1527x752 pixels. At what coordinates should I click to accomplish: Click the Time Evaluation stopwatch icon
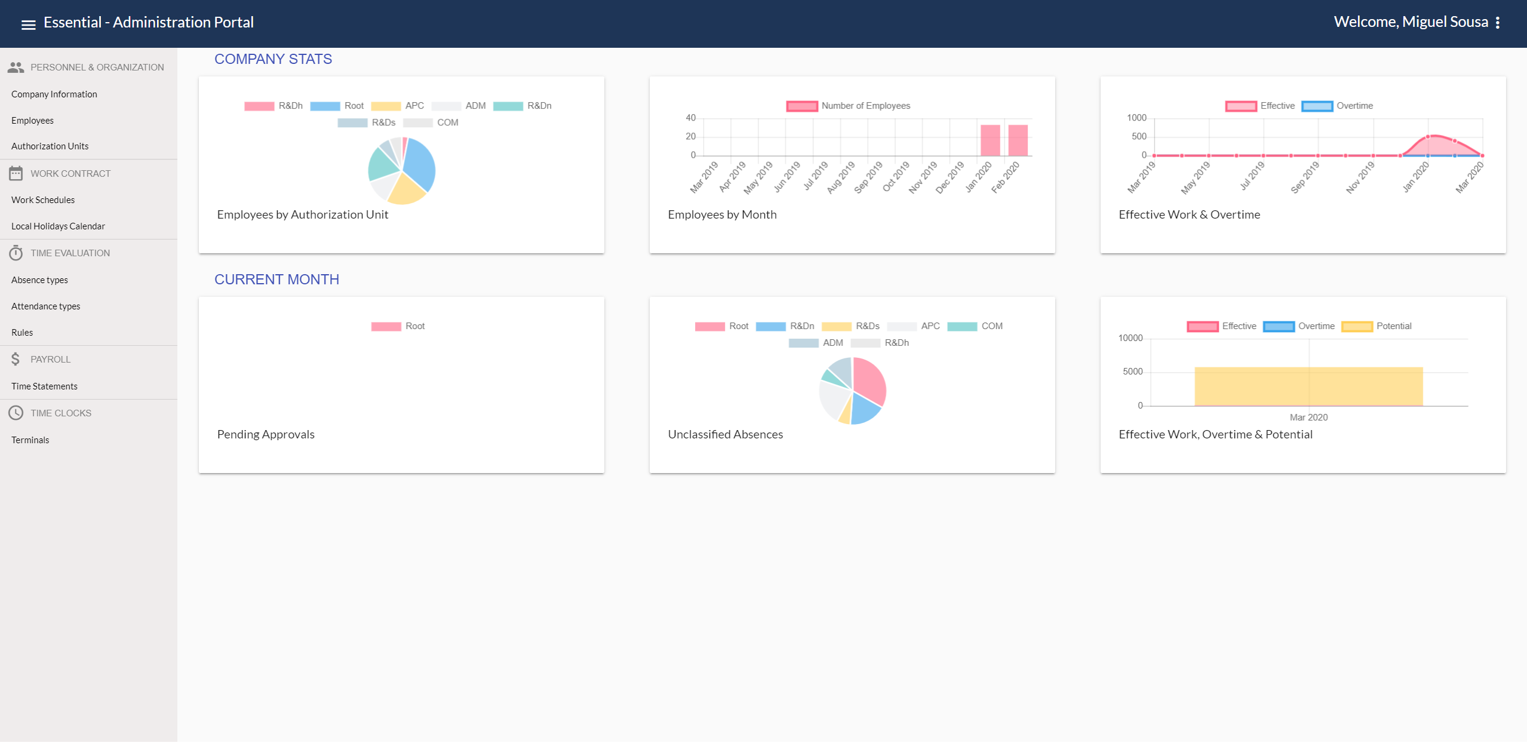(16, 253)
